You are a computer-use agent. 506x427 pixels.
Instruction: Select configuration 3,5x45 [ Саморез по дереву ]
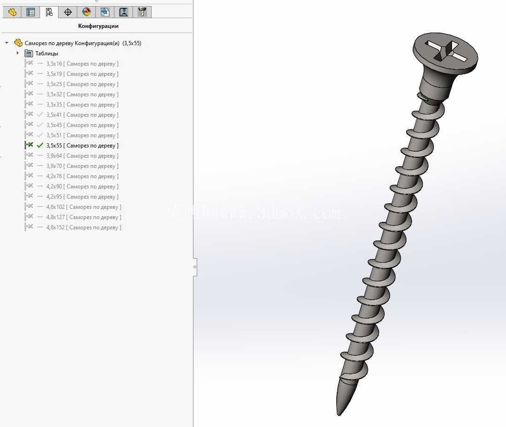point(82,125)
